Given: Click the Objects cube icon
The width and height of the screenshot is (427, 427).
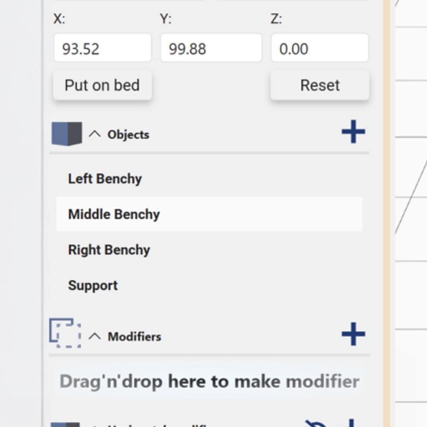Looking at the screenshot, I should coord(67,134).
